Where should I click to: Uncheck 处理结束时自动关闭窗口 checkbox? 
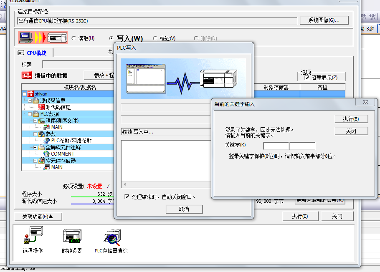click(127, 197)
